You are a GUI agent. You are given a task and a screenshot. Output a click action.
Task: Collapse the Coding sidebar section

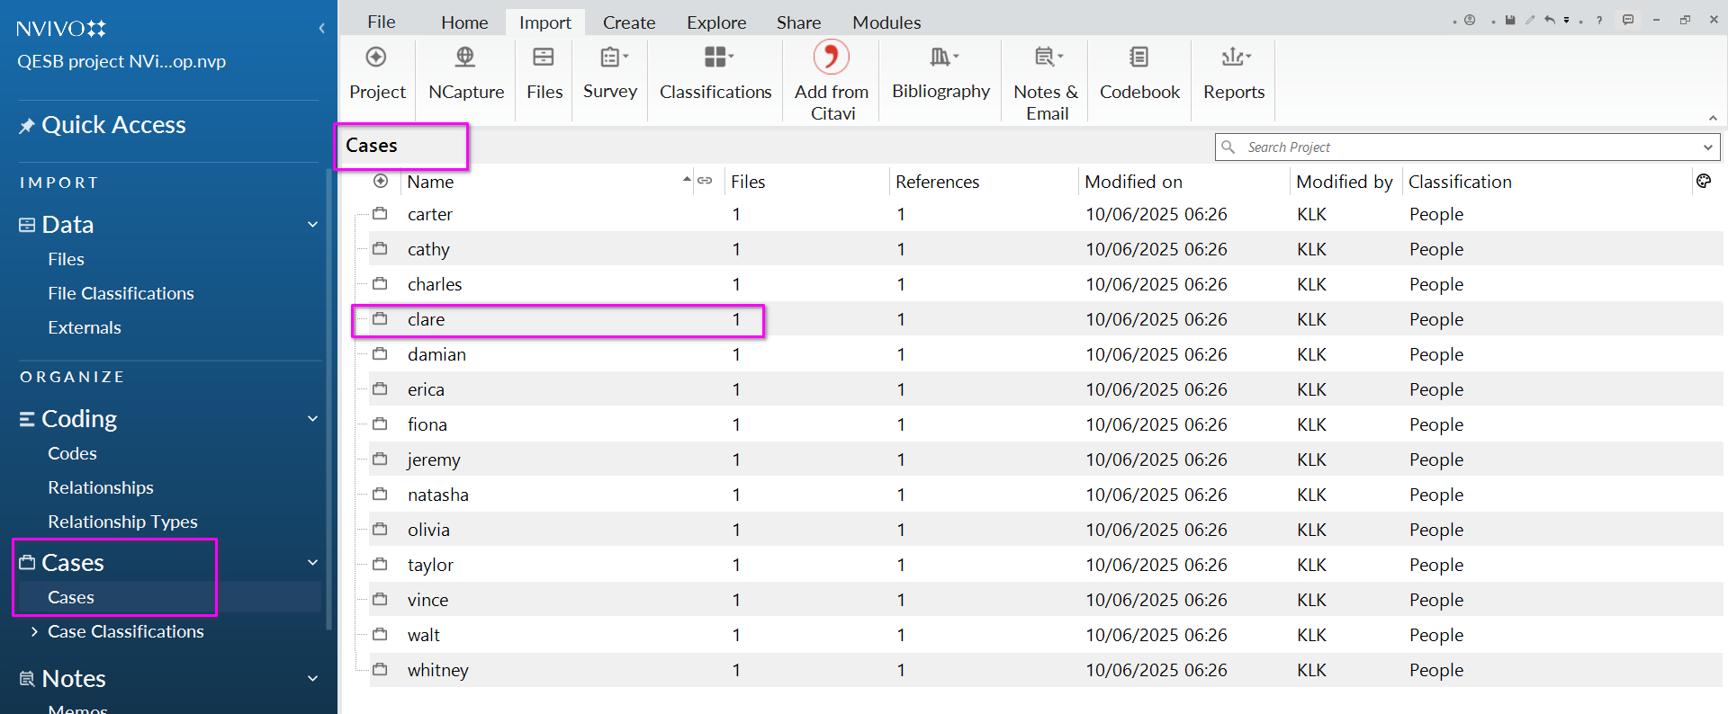[x=312, y=419]
